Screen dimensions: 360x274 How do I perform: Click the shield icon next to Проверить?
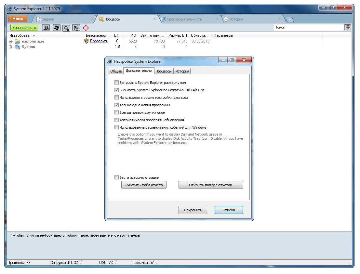tap(86, 41)
